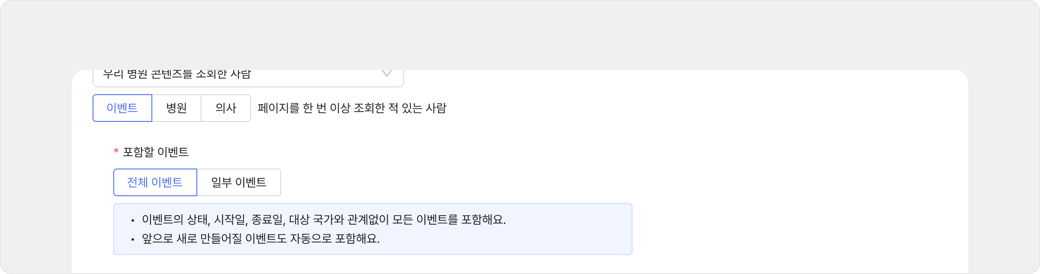The width and height of the screenshot is (1040, 274).
Task: Click the second info line starting with 앞으로
Action: (x=260, y=239)
